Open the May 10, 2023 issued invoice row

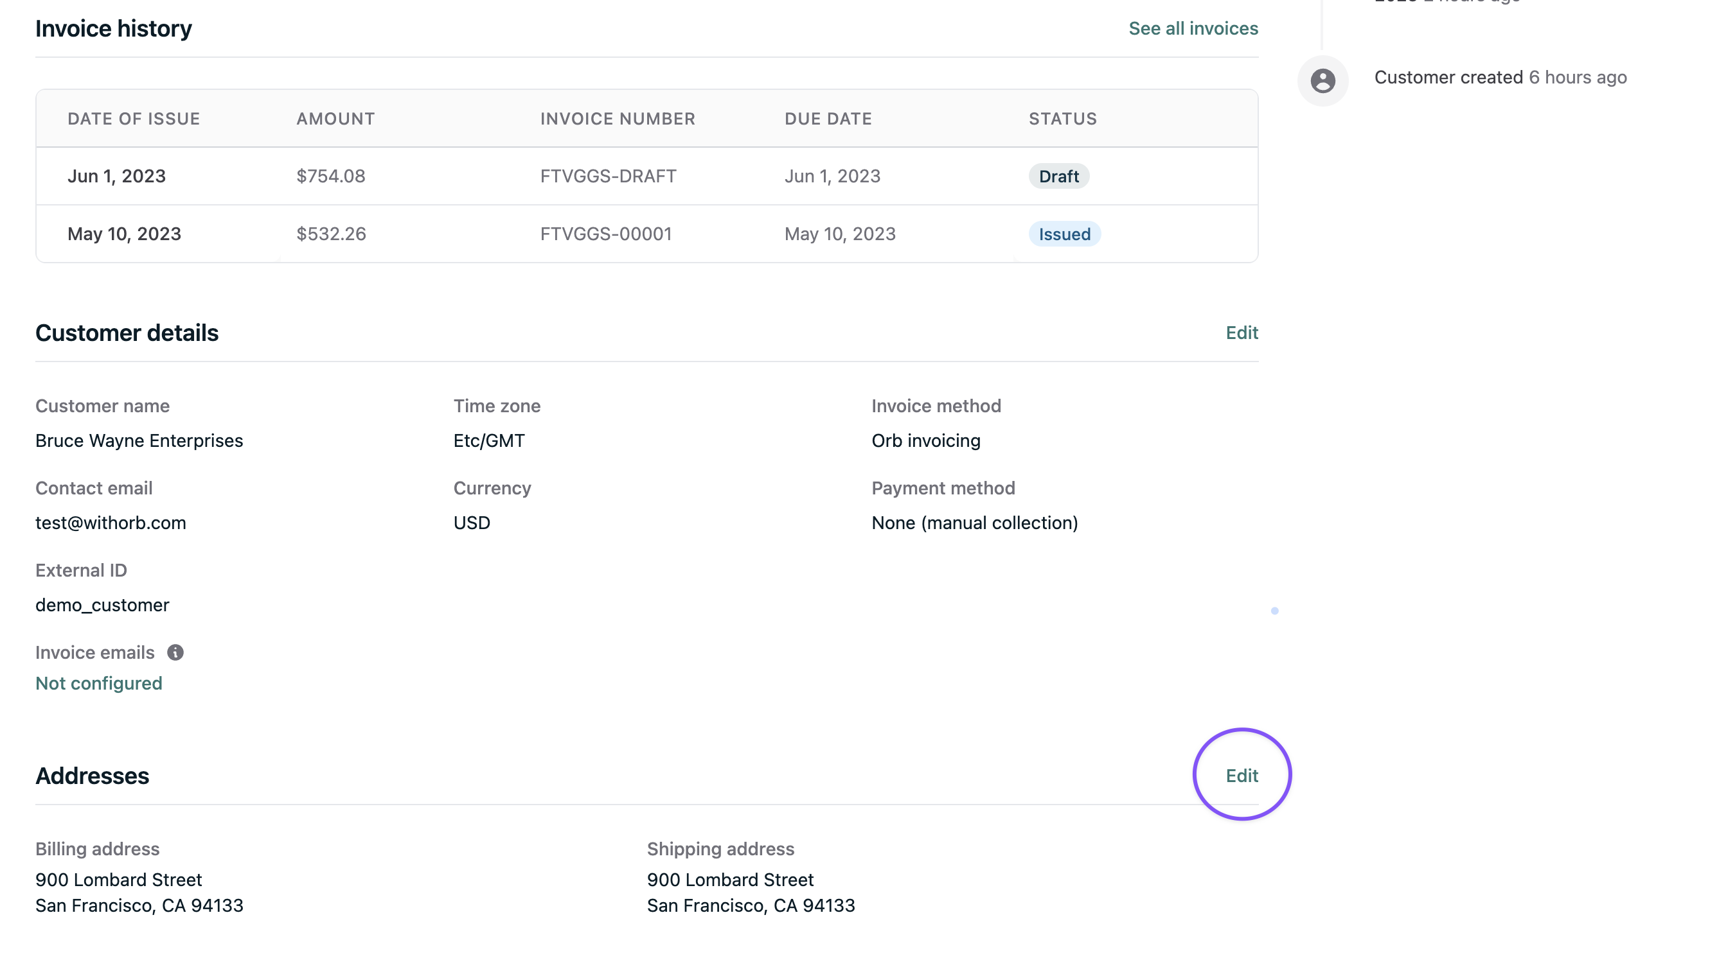[646, 234]
